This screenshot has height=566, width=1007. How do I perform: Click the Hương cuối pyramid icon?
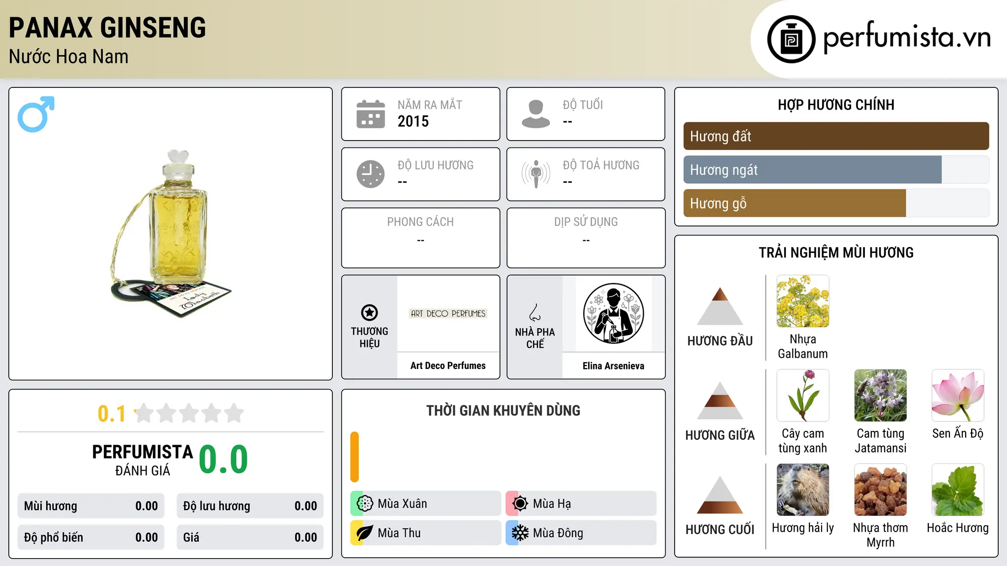coord(720,495)
